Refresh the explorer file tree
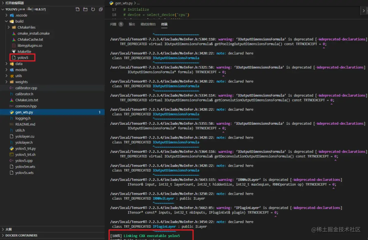 [x=93, y=9]
